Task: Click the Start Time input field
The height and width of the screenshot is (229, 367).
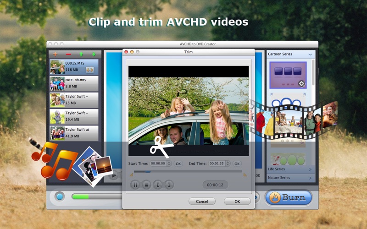Action: point(158,164)
